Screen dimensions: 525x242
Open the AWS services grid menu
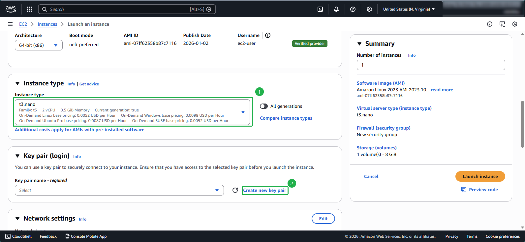pos(30,9)
